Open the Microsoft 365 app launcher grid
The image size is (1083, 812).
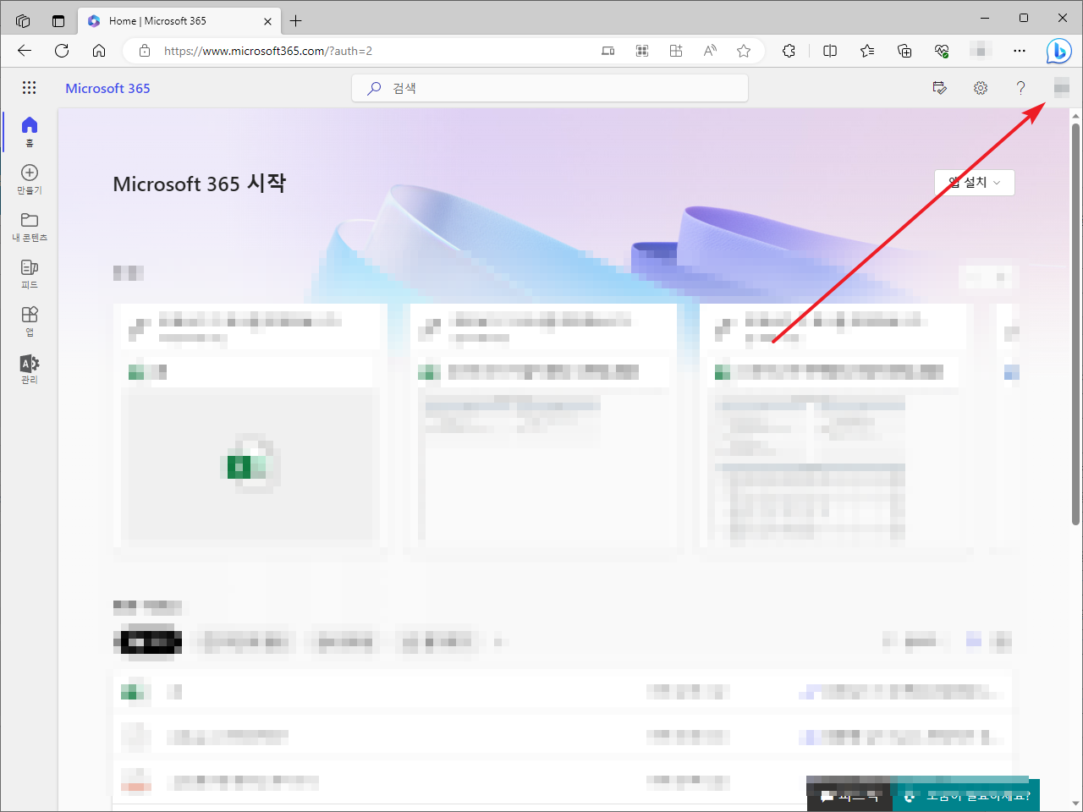pos(30,88)
